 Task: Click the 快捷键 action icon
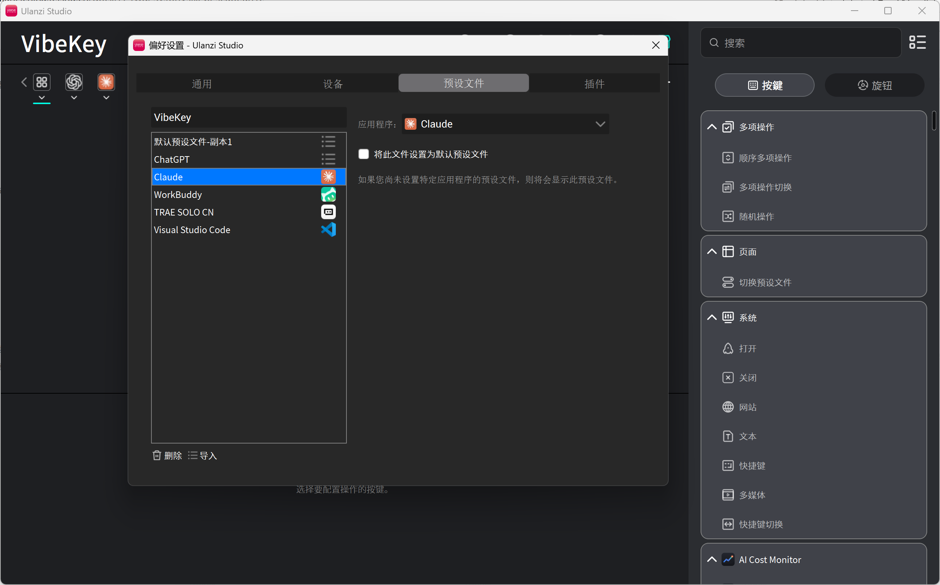pos(727,466)
